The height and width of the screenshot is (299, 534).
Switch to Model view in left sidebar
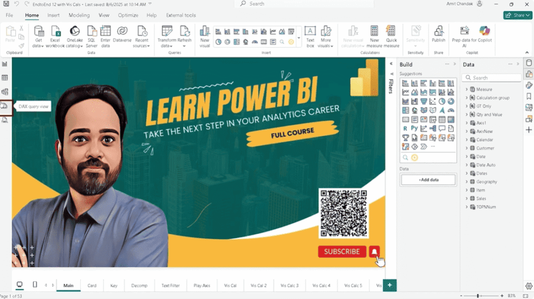(5, 92)
